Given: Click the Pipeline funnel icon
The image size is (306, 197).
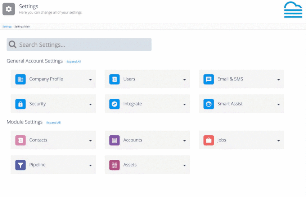Looking at the screenshot, I should point(21,165).
